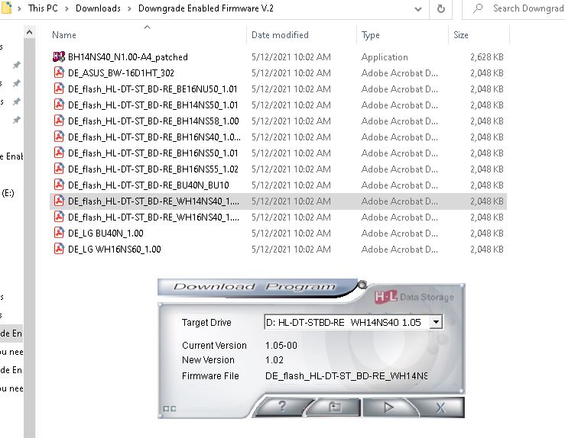Select file name DE_flash_HL-DT-ST_BD-RE_BU40N_BU10
The height and width of the screenshot is (438, 565).
tap(148, 185)
